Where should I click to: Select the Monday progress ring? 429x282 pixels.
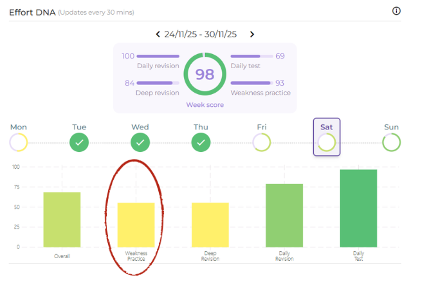(x=19, y=142)
